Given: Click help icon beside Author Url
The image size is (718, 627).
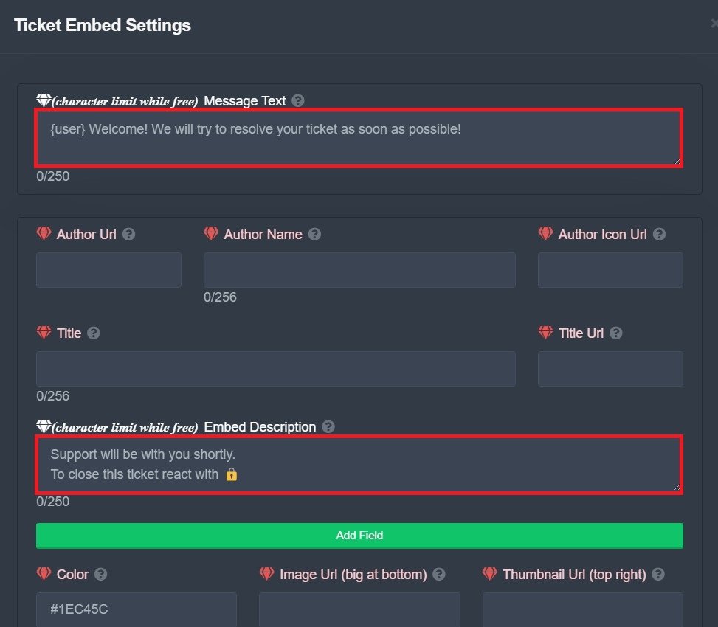Looking at the screenshot, I should [x=129, y=235].
